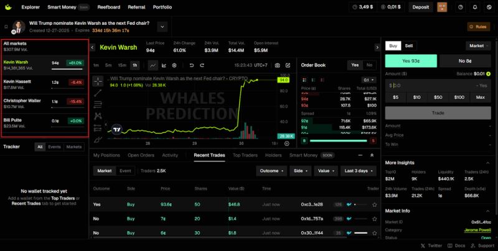Switch to the Top Traders tab

coord(245,155)
